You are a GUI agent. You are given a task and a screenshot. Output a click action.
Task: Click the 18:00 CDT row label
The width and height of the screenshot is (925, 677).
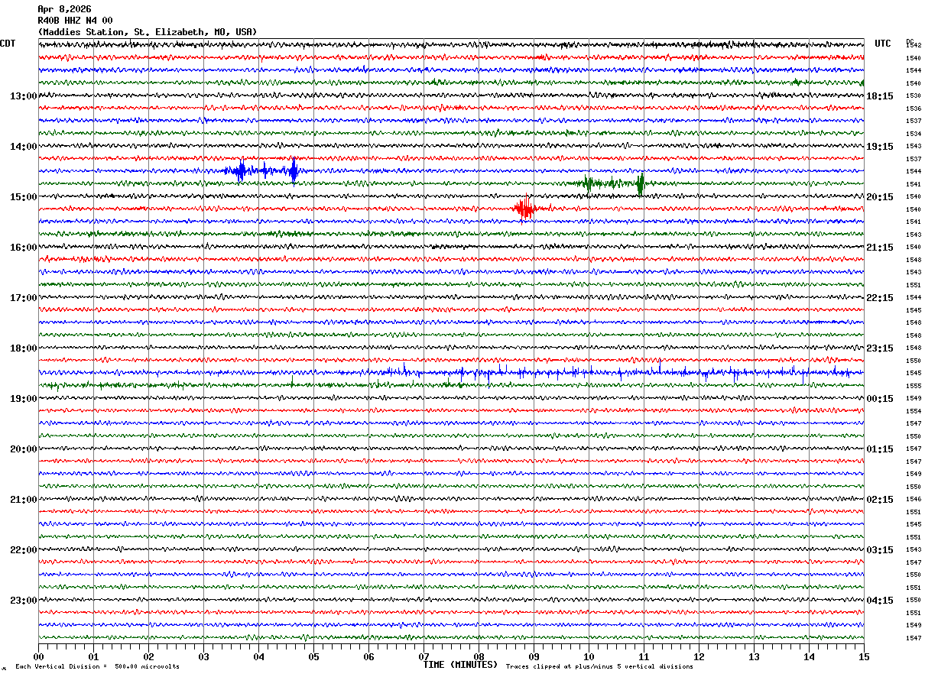23,348
